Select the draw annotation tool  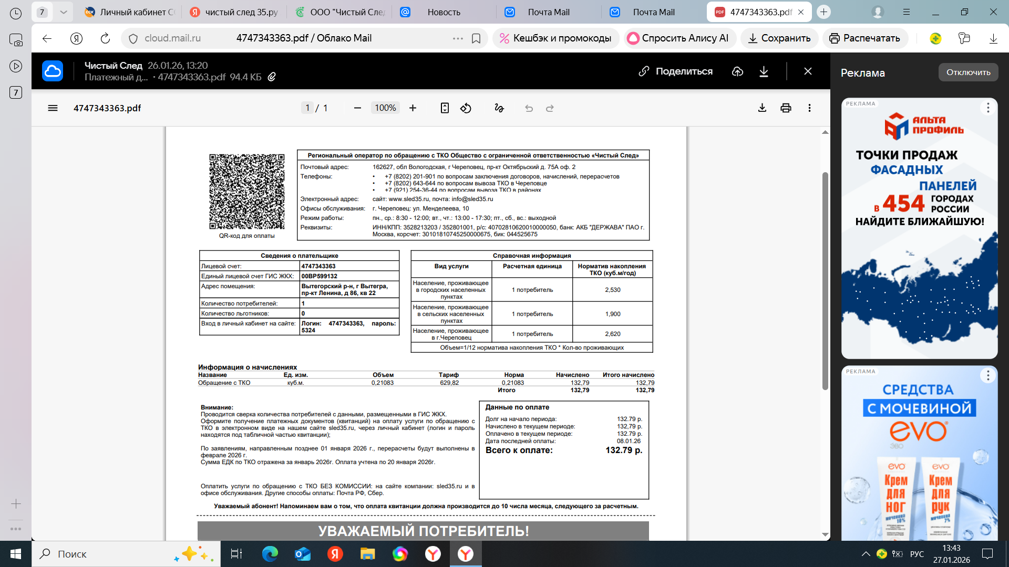pyautogui.click(x=499, y=108)
